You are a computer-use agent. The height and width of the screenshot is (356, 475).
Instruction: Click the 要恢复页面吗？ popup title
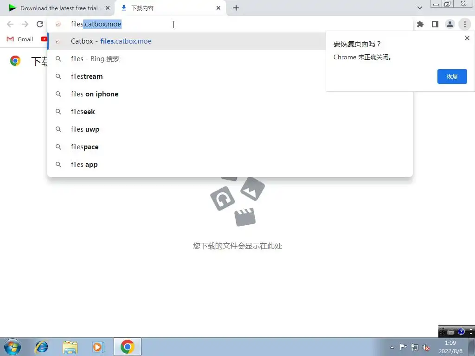[357, 44]
